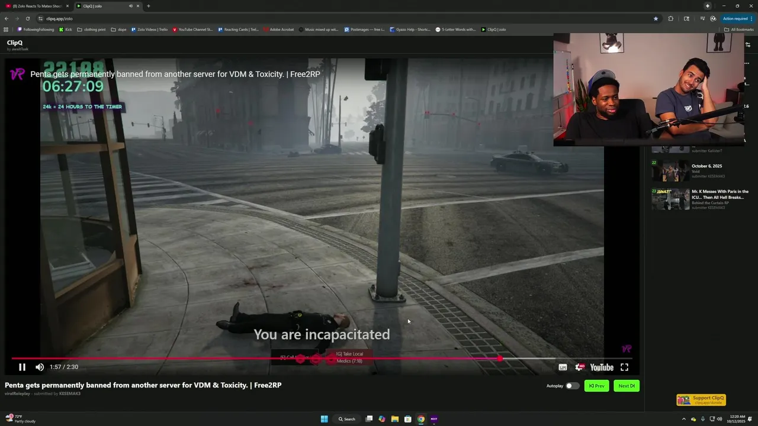
Task: Open volume settings from system tray
Action: [720, 419]
